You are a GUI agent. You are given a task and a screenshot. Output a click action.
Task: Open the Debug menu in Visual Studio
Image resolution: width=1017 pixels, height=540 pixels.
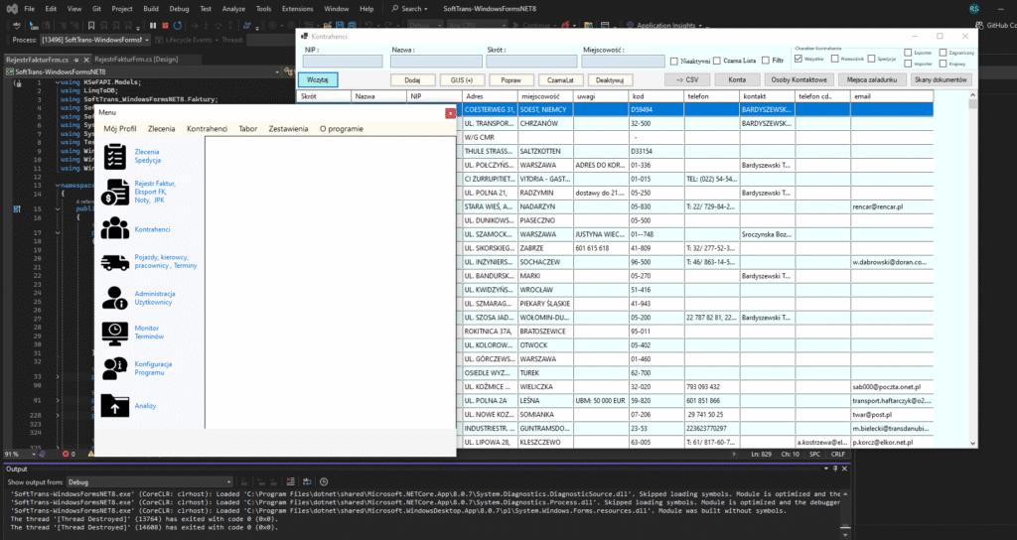click(x=179, y=8)
